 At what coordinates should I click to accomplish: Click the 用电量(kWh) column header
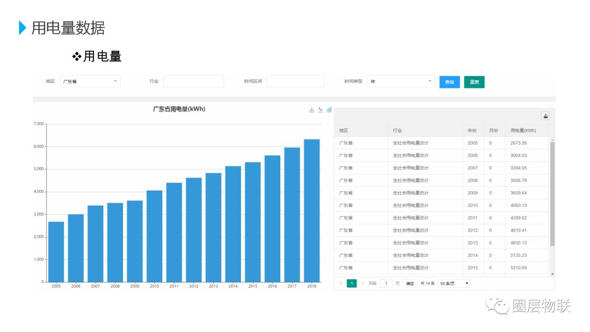(x=523, y=131)
